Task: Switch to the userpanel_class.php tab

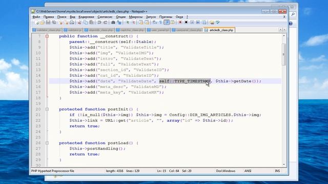Action: tap(187, 30)
